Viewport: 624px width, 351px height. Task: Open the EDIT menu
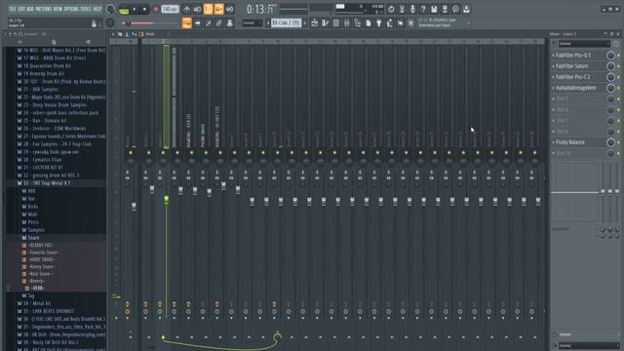[21, 9]
